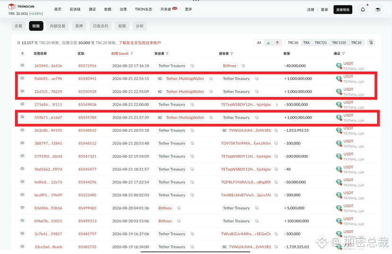Click the 登录 login link
Screen dimensions: 392x254
[324, 10]
